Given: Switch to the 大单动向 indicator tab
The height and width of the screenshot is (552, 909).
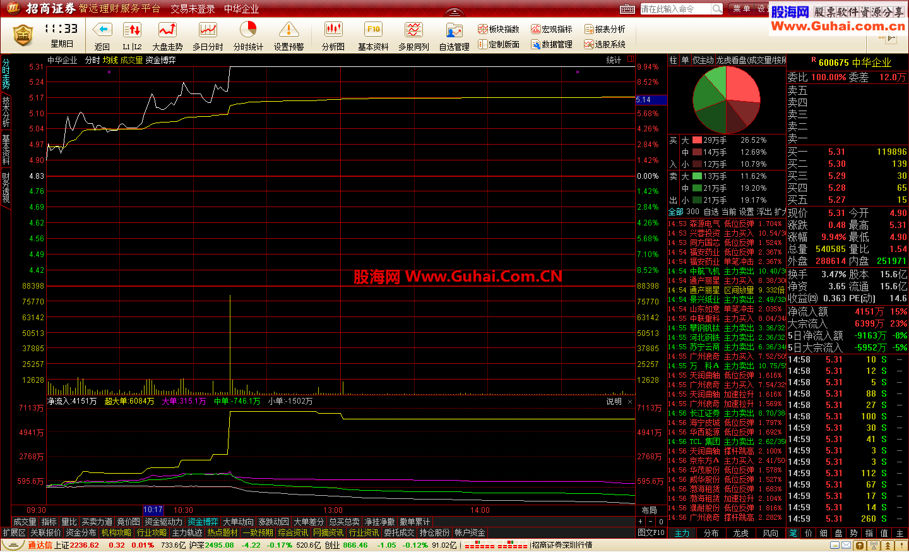Looking at the screenshot, I should [238, 522].
